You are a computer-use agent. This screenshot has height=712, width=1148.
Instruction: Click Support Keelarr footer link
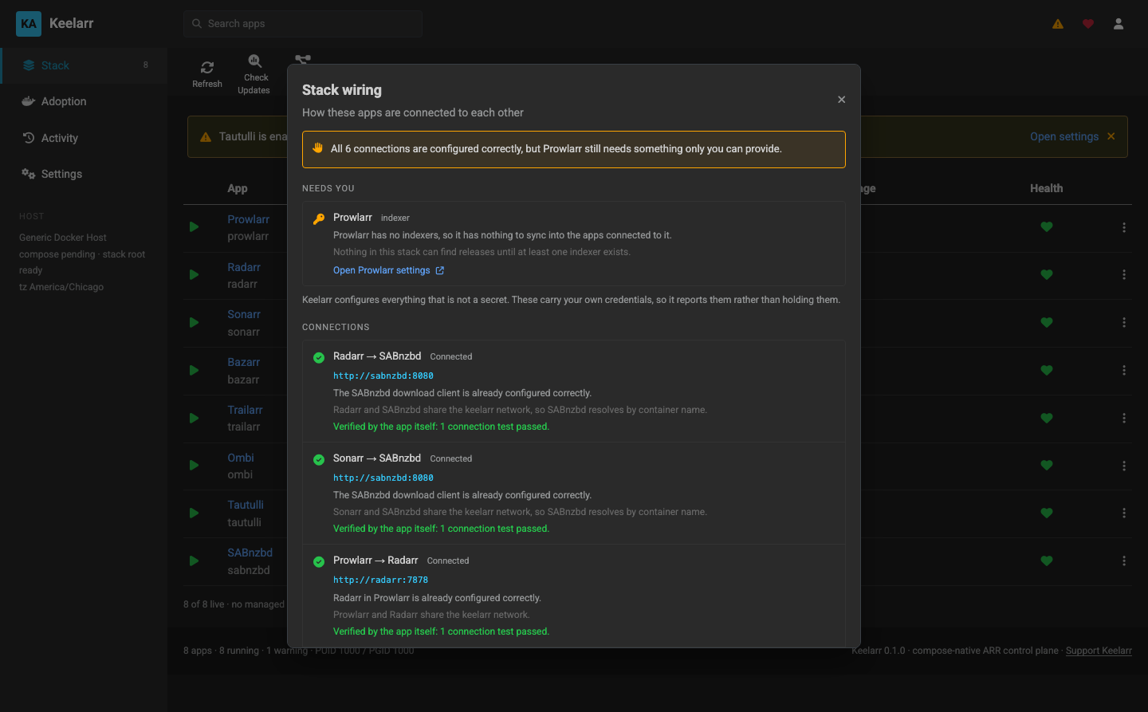click(x=1099, y=651)
